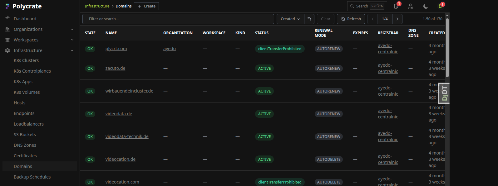
Task: Toggle sort direction icon next to Created
Action: [309, 19]
